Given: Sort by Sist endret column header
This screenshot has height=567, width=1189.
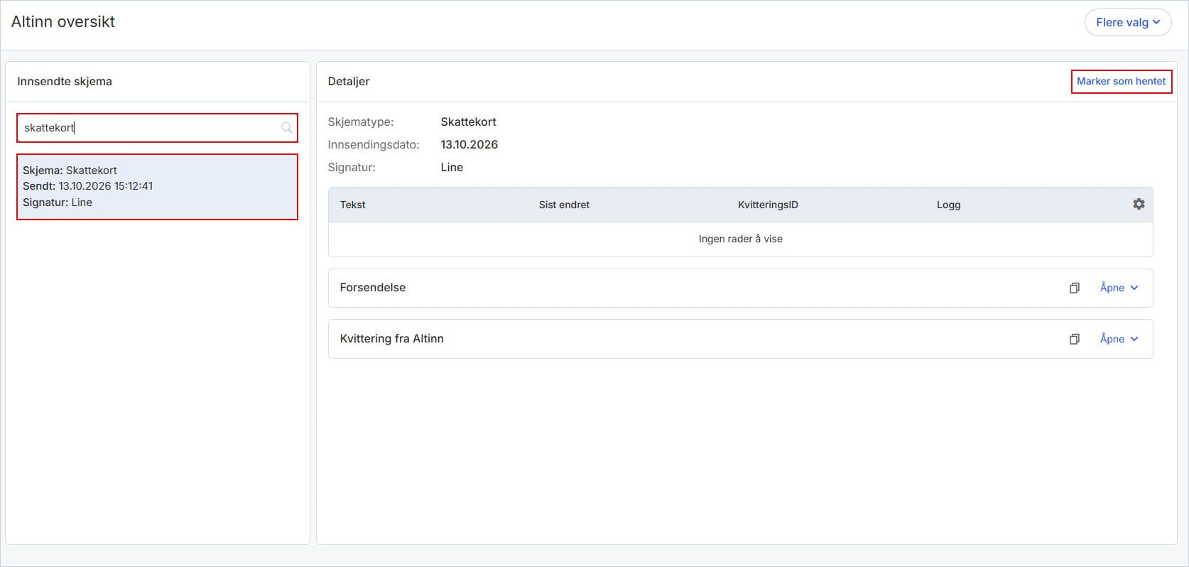Looking at the screenshot, I should pyautogui.click(x=564, y=205).
